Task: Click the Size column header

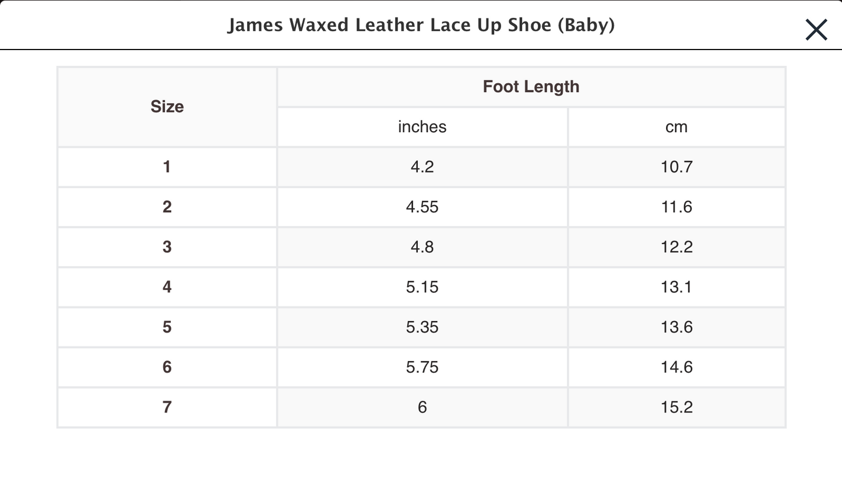Action: click(167, 107)
